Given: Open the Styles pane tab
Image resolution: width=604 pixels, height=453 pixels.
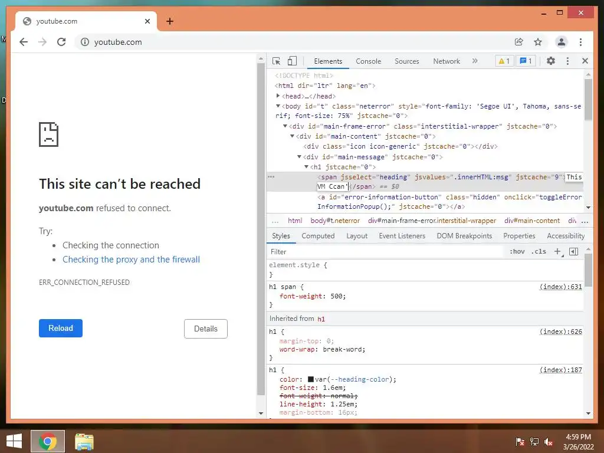Looking at the screenshot, I should click(x=281, y=236).
